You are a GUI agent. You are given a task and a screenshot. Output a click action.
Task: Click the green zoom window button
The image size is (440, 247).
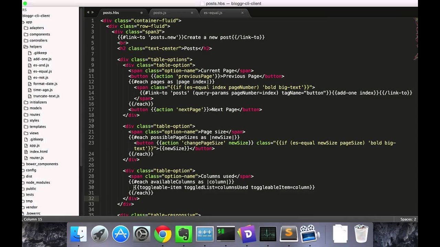[25, 3]
